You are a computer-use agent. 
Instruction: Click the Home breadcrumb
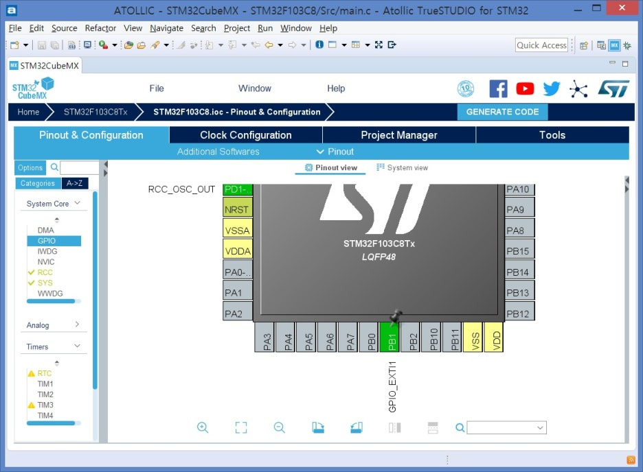28,112
